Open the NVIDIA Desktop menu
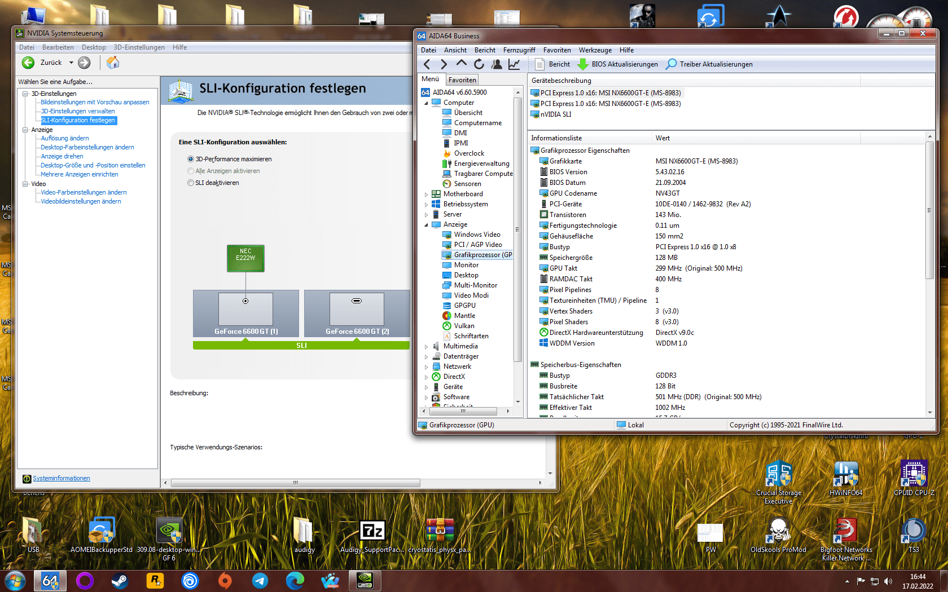 pyautogui.click(x=94, y=47)
